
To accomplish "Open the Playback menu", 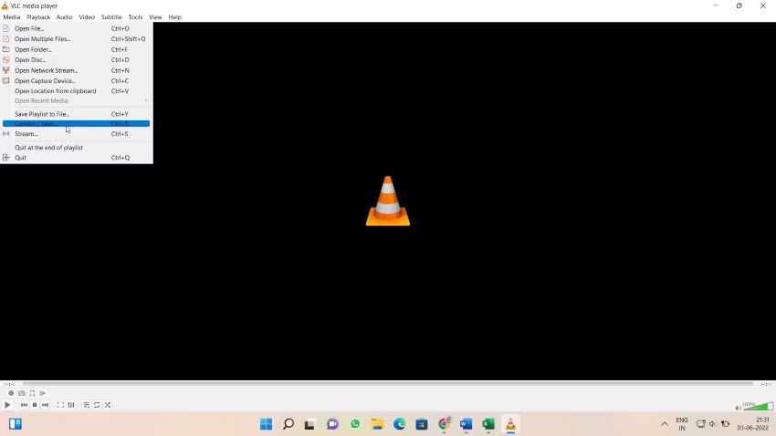I will (x=38, y=16).
